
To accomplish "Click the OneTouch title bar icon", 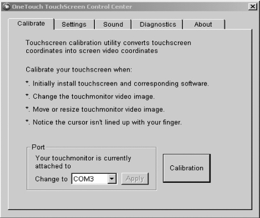I will coord(6,7).
